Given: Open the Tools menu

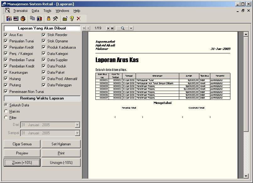Looking at the screenshot, I should click(x=47, y=11).
